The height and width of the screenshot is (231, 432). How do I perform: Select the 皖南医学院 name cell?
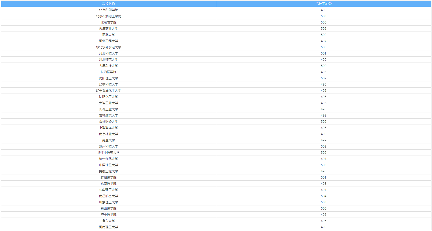[x=108, y=184]
